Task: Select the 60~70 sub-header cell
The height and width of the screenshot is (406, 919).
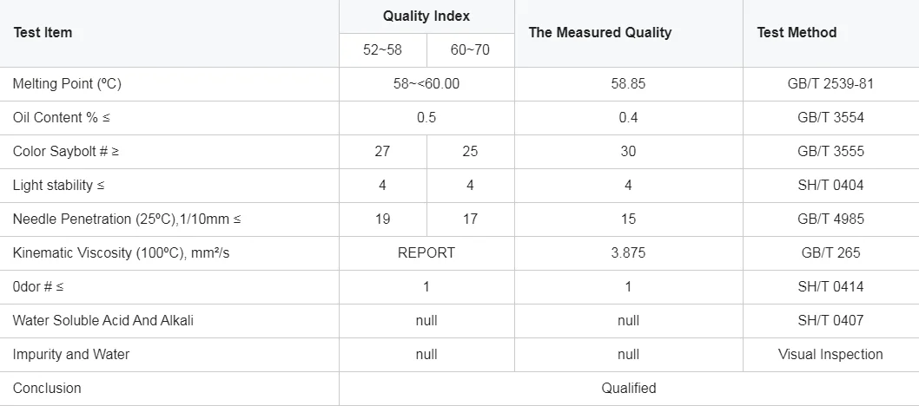Action: tap(470, 50)
